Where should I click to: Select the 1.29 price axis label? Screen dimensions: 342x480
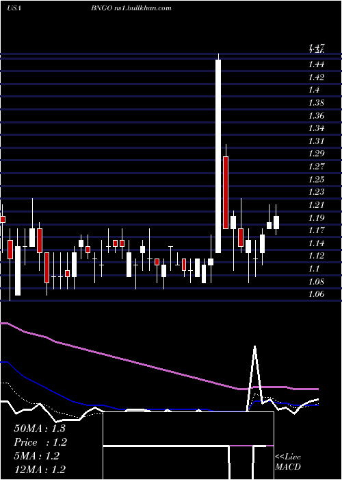pyautogui.click(x=316, y=154)
